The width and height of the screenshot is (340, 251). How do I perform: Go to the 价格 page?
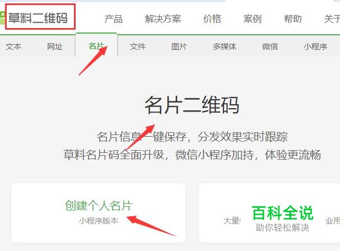pyautogui.click(x=212, y=19)
